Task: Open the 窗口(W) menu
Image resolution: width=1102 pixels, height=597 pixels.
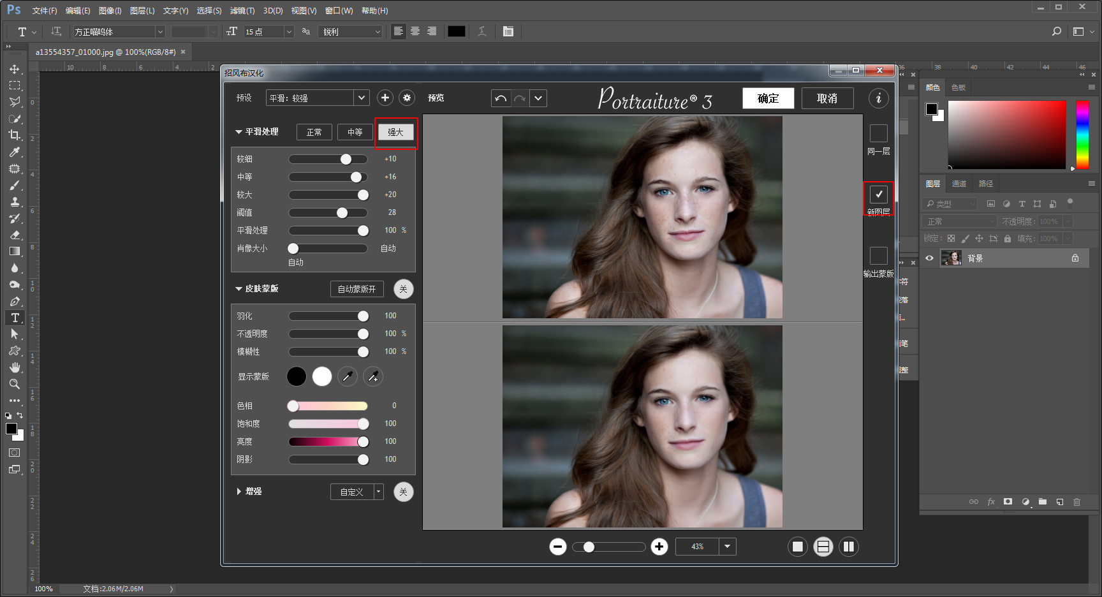Action: (x=339, y=11)
